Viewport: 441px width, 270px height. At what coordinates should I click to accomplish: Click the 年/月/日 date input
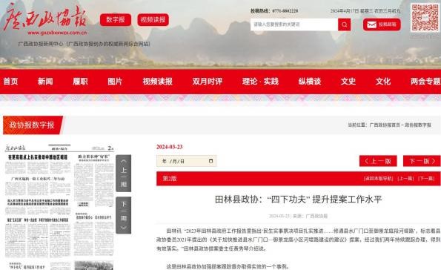click(x=187, y=161)
